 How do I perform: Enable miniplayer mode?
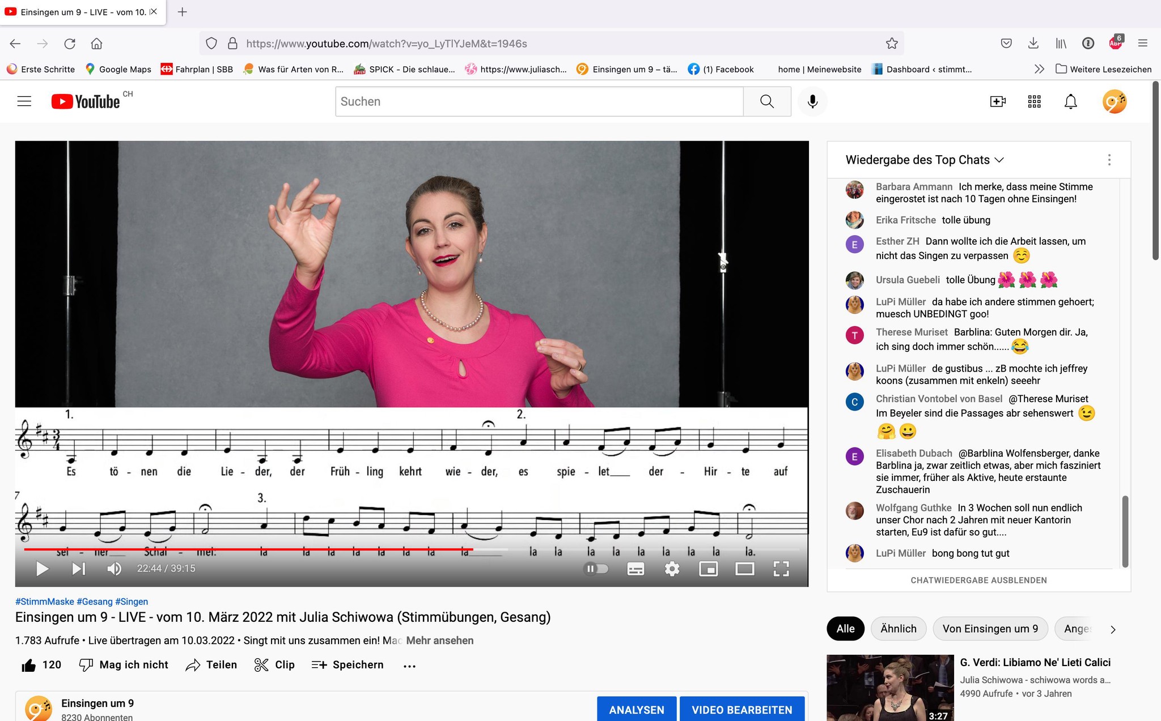click(708, 569)
